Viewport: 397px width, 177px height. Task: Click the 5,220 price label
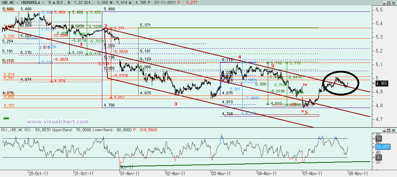point(109,46)
